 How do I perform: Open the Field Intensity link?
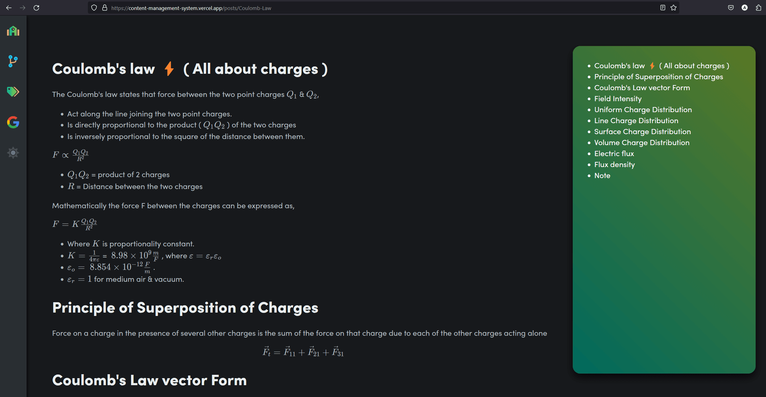click(618, 98)
